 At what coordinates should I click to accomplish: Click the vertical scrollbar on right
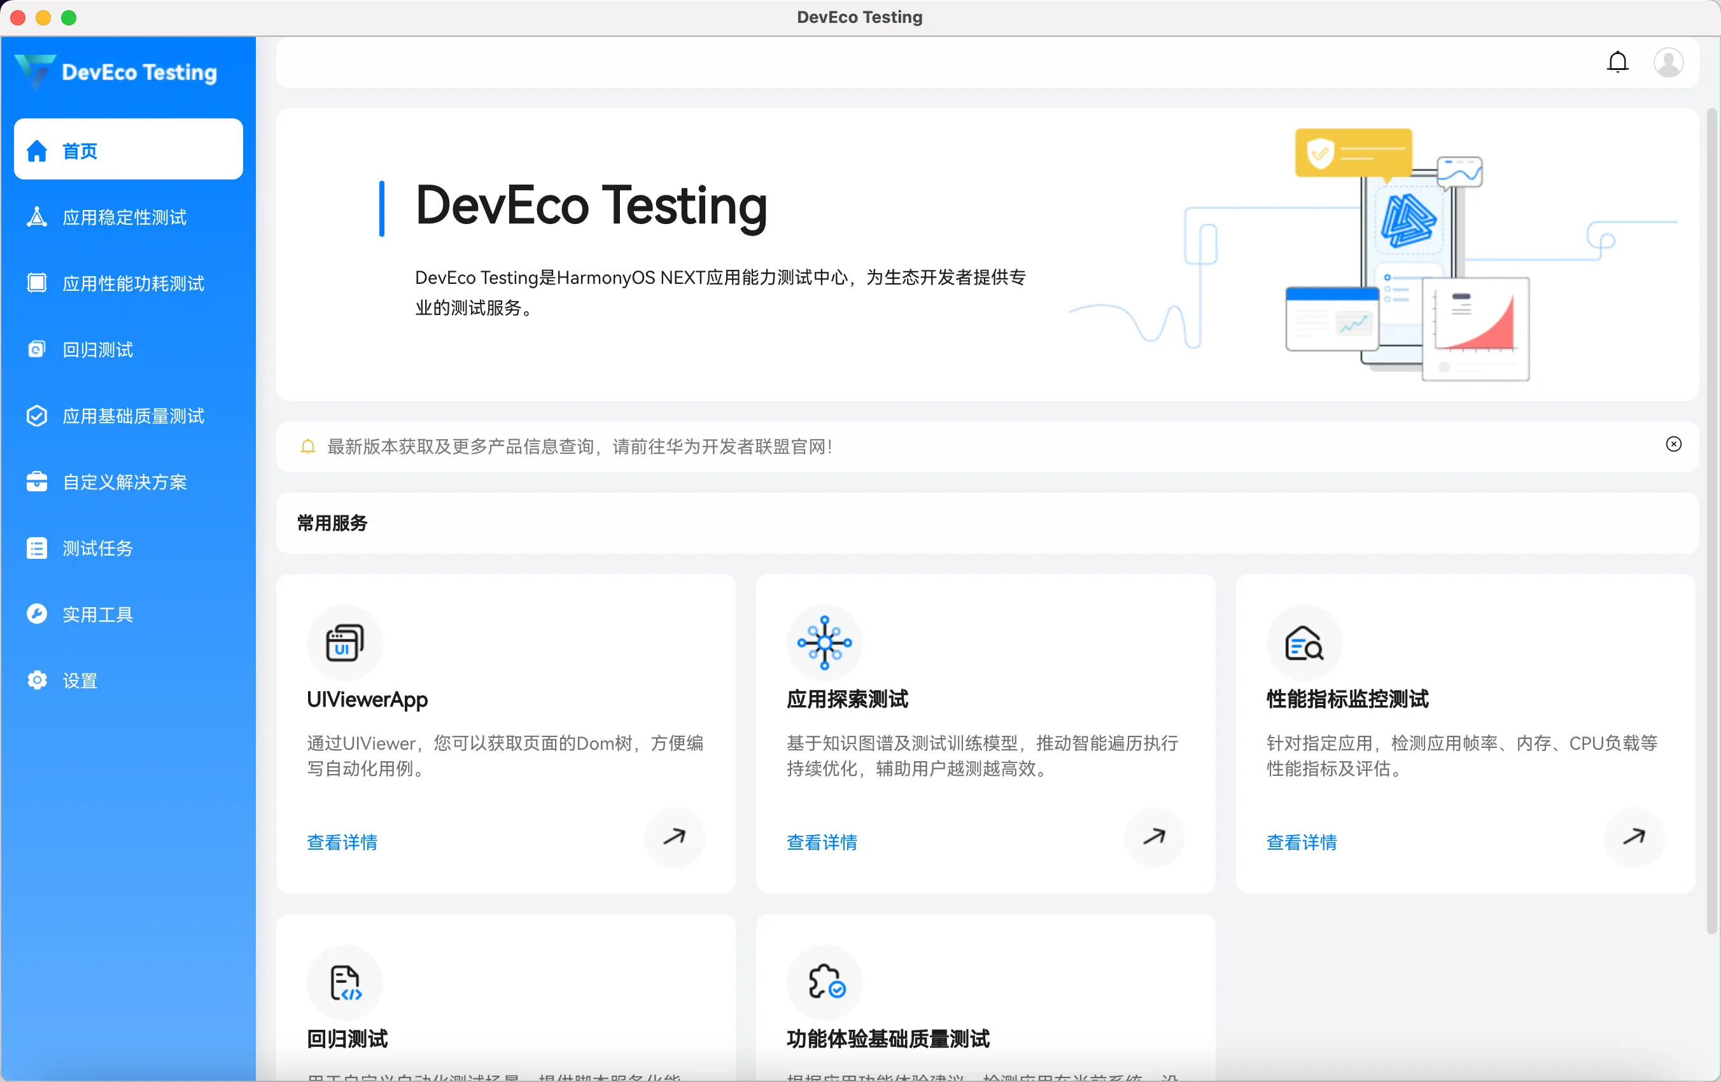(1711, 521)
